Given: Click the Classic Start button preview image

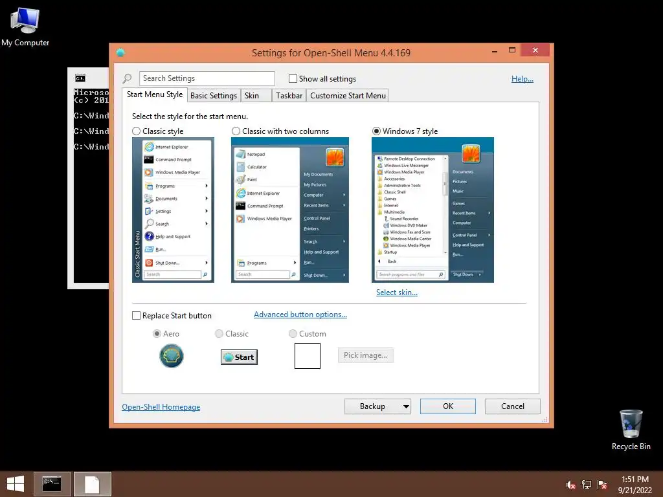Looking at the screenshot, I should [239, 357].
